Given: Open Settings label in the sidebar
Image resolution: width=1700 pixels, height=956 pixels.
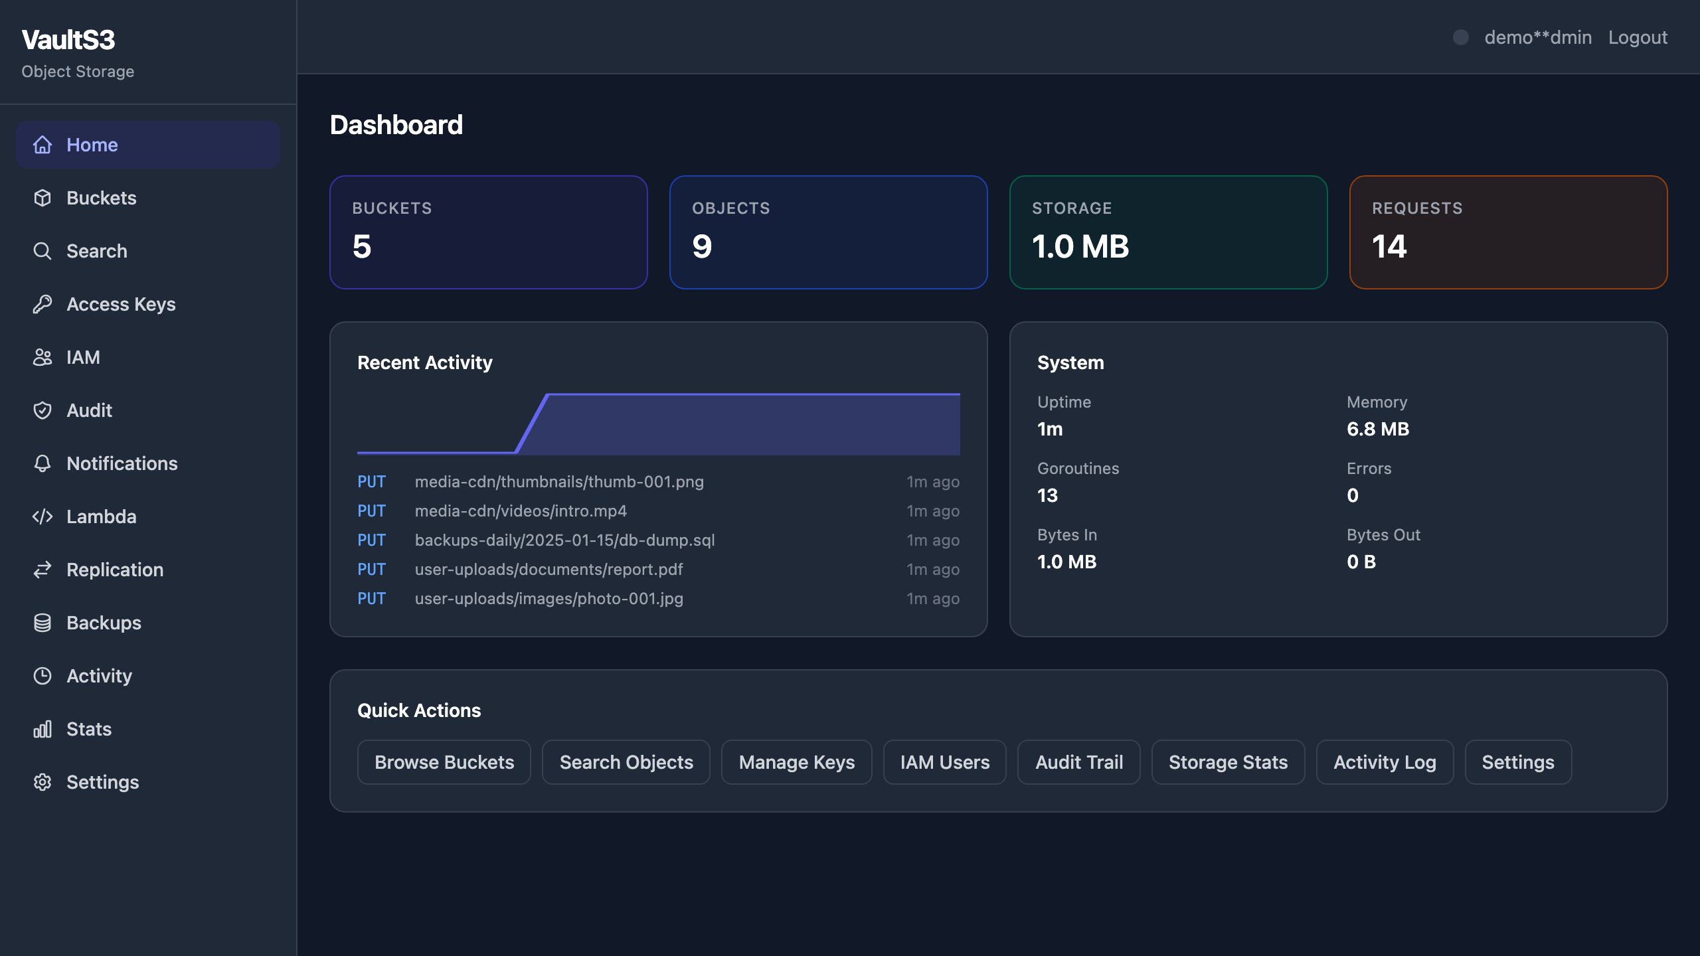Looking at the screenshot, I should click(x=103, y=782).
